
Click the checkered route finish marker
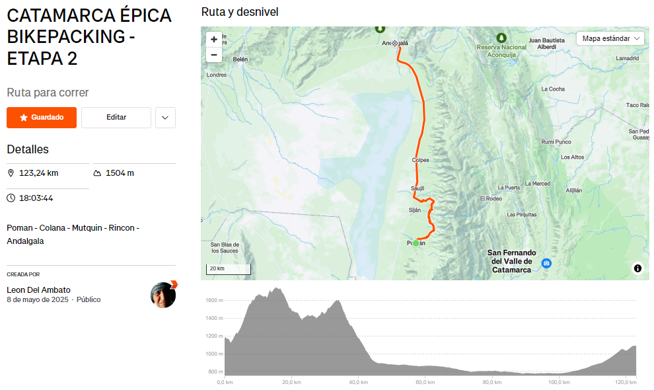point(395,43)
